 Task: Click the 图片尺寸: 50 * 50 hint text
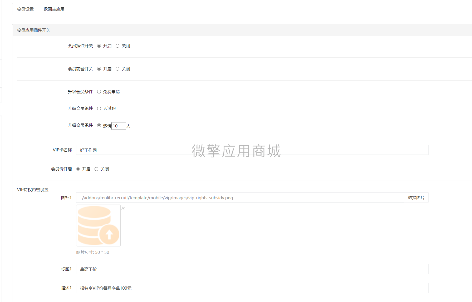coord(92,252)
